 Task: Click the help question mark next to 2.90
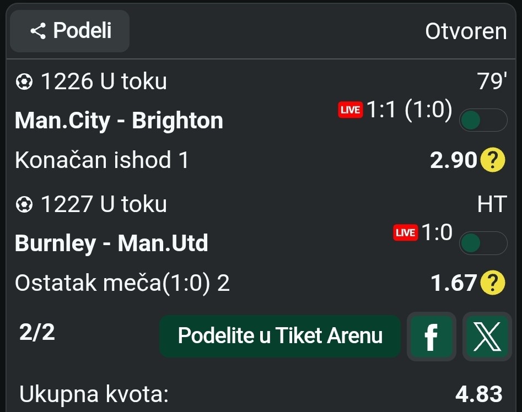[493, 160]
